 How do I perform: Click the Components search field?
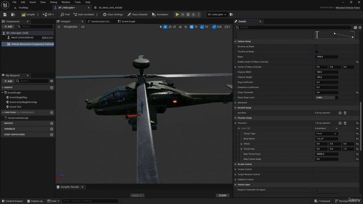(x=35, y=27)
